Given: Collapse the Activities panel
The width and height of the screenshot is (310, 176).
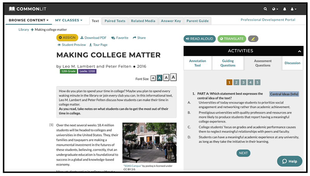Looking at the screenshot, I should [x=300, y=51].
